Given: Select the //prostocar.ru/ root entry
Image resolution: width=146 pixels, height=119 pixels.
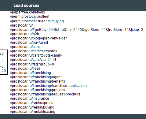Looking at the screenshot, I should click(x=21, y=25).
